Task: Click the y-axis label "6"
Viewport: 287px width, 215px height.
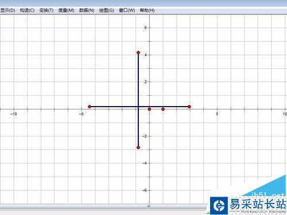Action: [x=146, y=28]
